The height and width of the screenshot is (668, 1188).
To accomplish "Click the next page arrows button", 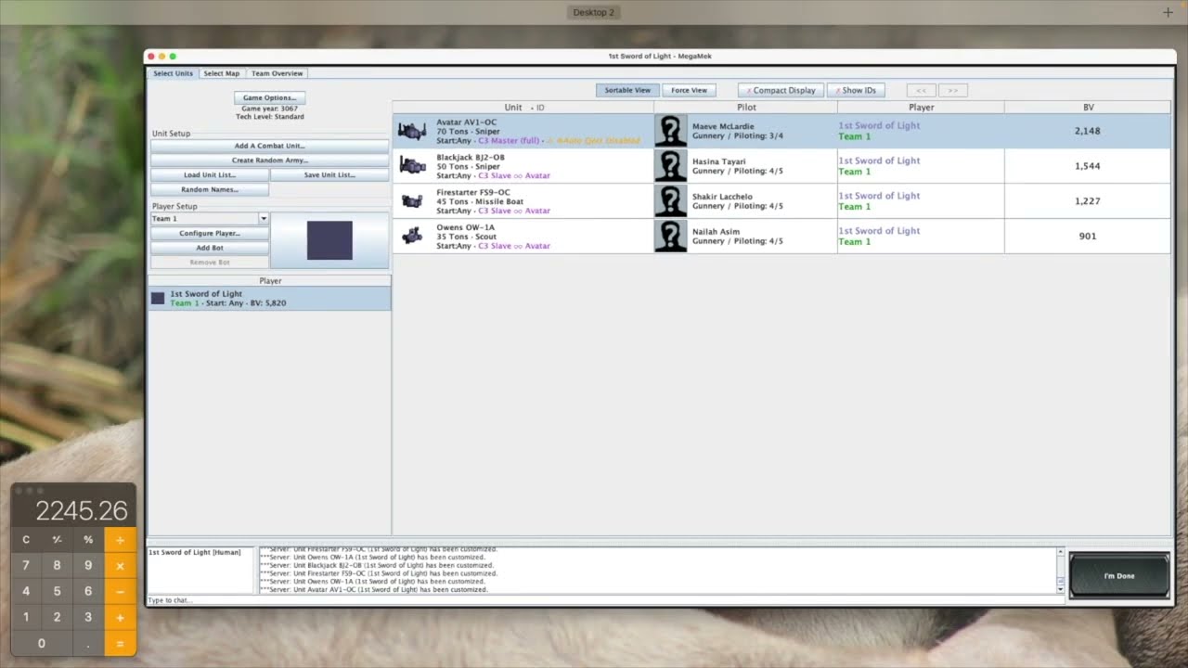I will click(953, 90).
